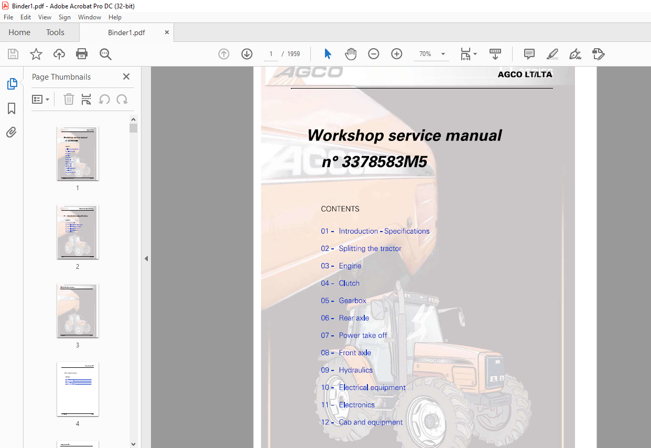Click the insert page break pages icon
The image size is (651, 448).
[86, 99]
